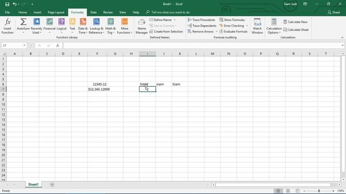Click the horizontal scrollbar
Viewport: 346px width, 194px height.
point(273,185)
